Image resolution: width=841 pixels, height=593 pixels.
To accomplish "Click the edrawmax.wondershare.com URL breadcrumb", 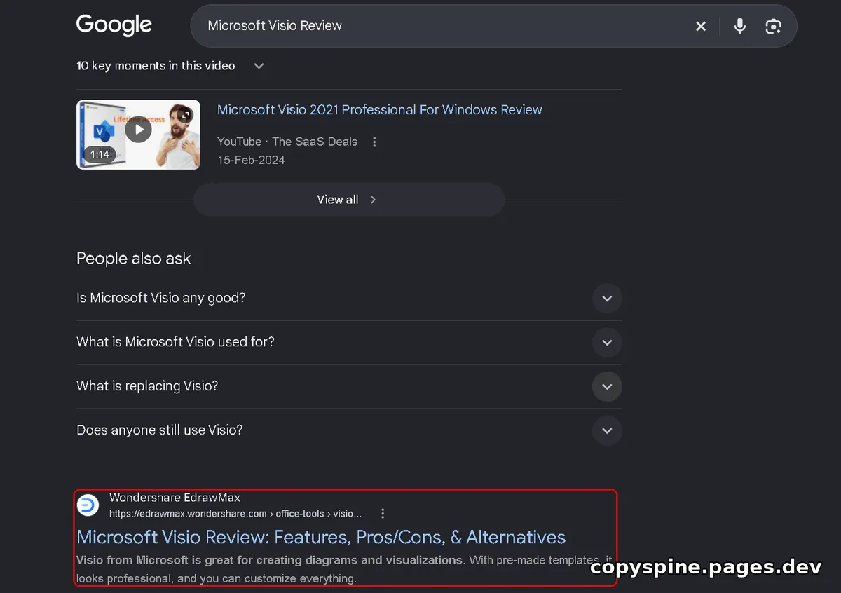I will 235,514.
